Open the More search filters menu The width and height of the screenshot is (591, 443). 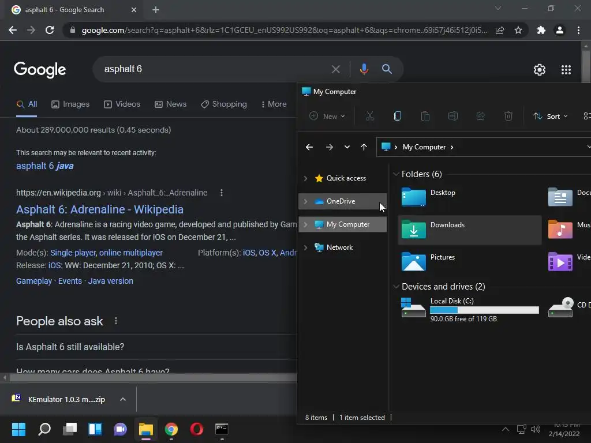pyautogui.click(x=274, y=104)
